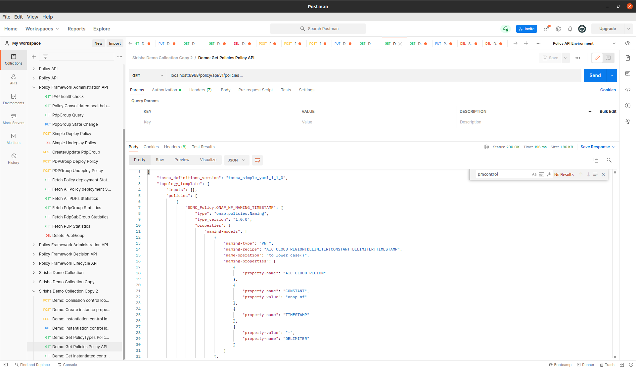Image resolution: width=636 pixels, height=369 pixels.
Task: Click the collections sidebar vertical scrollbar
Action: (124, 244)
